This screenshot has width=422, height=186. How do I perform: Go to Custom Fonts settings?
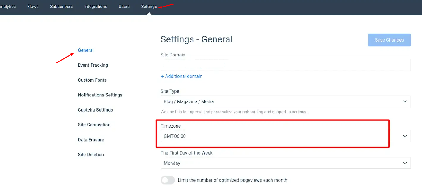pos(92,80)
